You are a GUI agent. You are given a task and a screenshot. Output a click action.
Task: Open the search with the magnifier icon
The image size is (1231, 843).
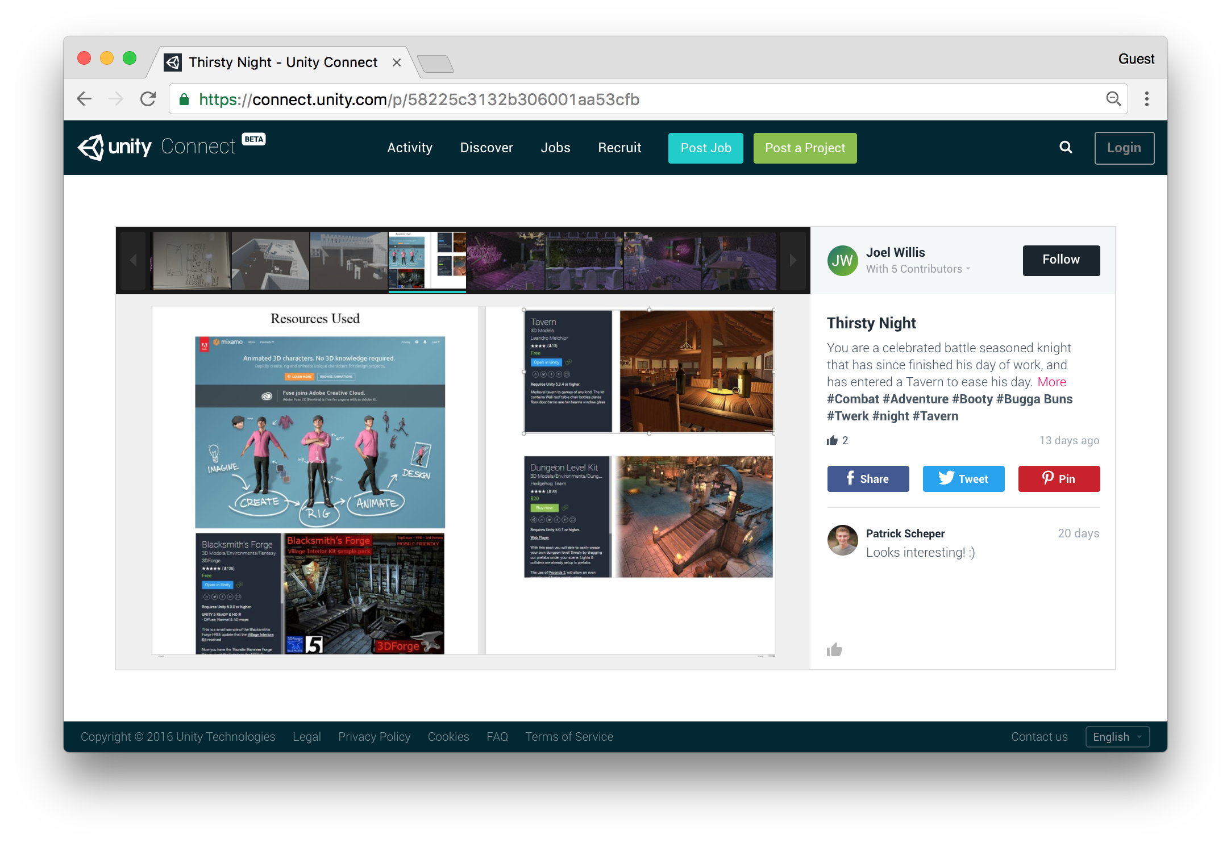pos(1065,148)
